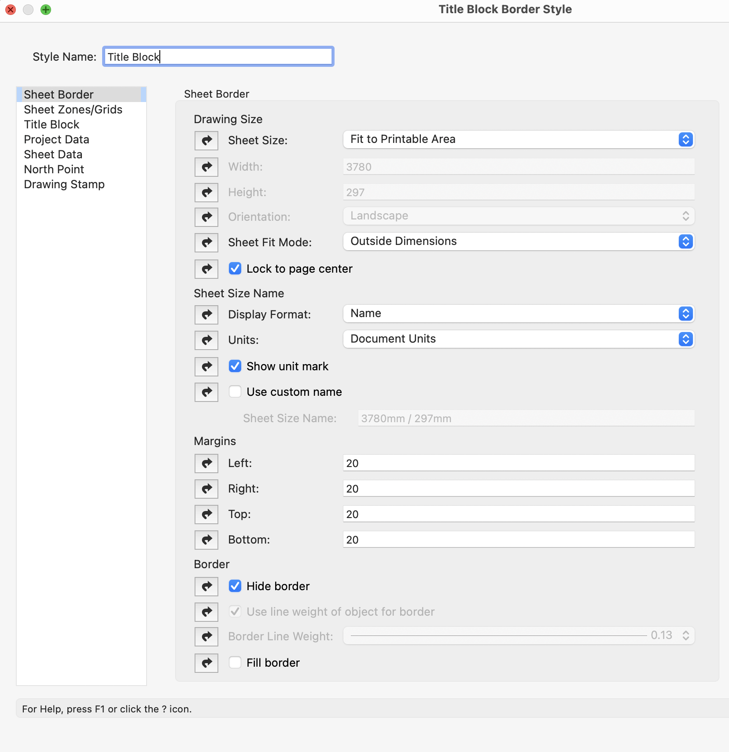Click the arrow icon beside Hide border
This screenshot has height=752, width=729.
(x=206, y=587)
